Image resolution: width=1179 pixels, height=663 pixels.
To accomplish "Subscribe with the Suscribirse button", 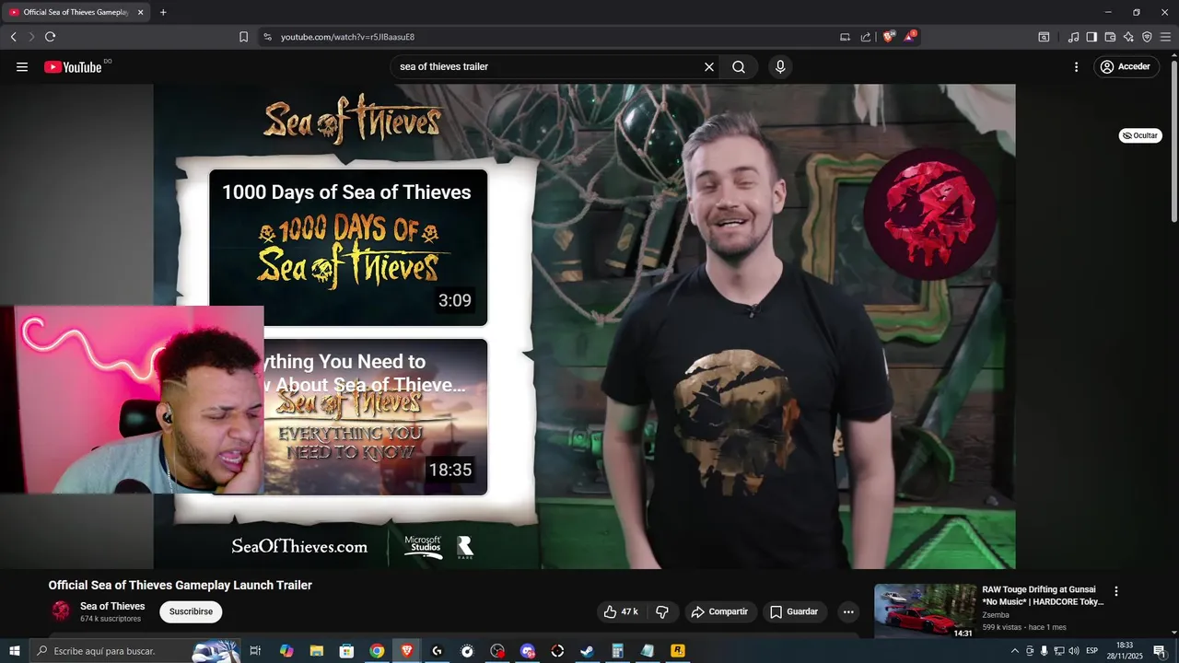I will point(191,611).
